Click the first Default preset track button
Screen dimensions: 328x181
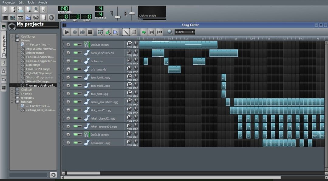(104, 45)
